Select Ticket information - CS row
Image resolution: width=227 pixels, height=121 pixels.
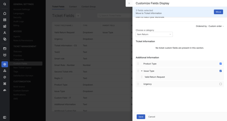click(x=92, y=45)
